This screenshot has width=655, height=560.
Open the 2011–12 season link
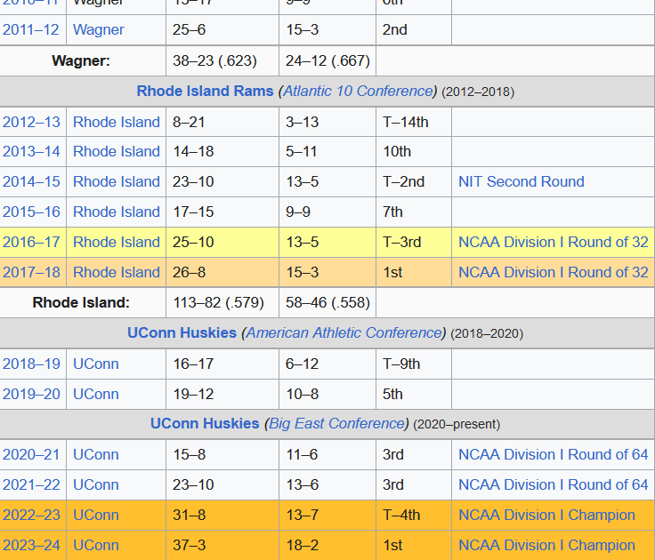point(30,29)
